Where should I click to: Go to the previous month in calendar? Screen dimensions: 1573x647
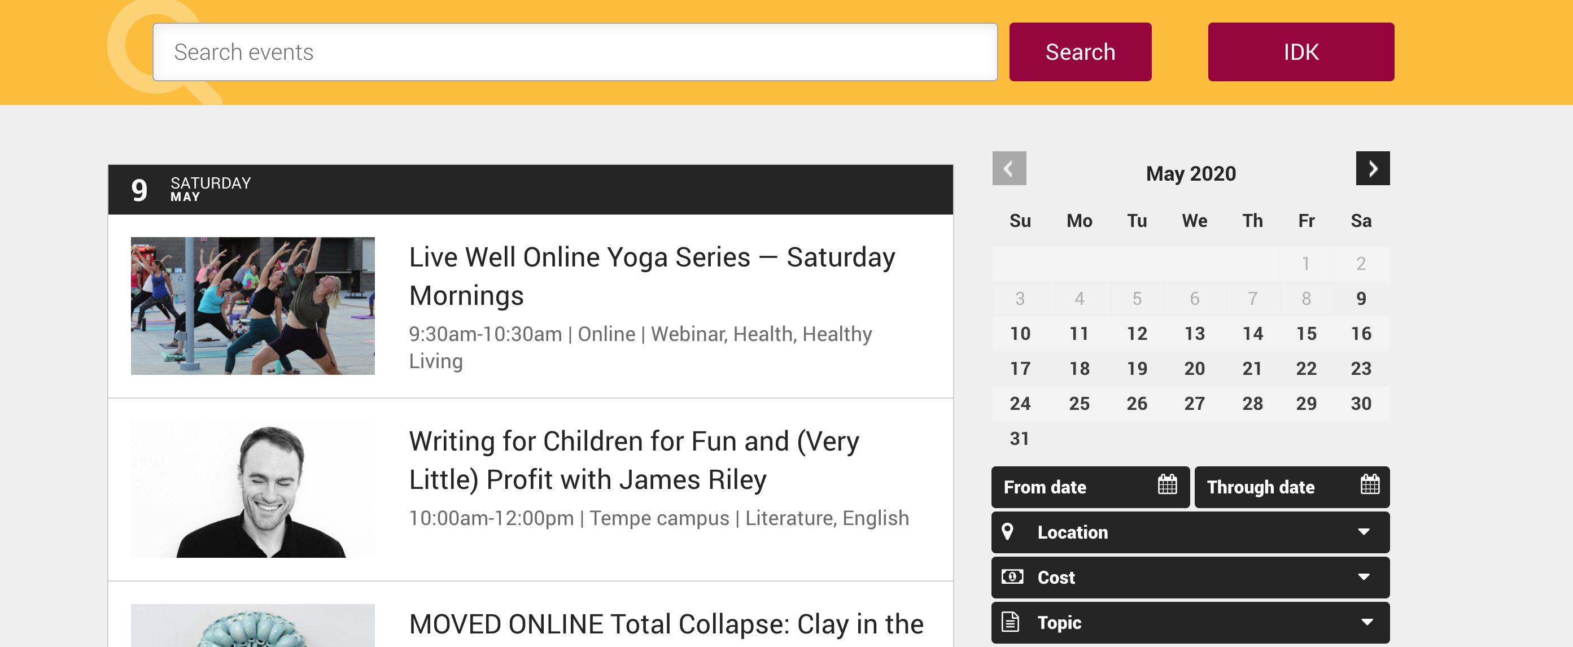point(1009,168)
